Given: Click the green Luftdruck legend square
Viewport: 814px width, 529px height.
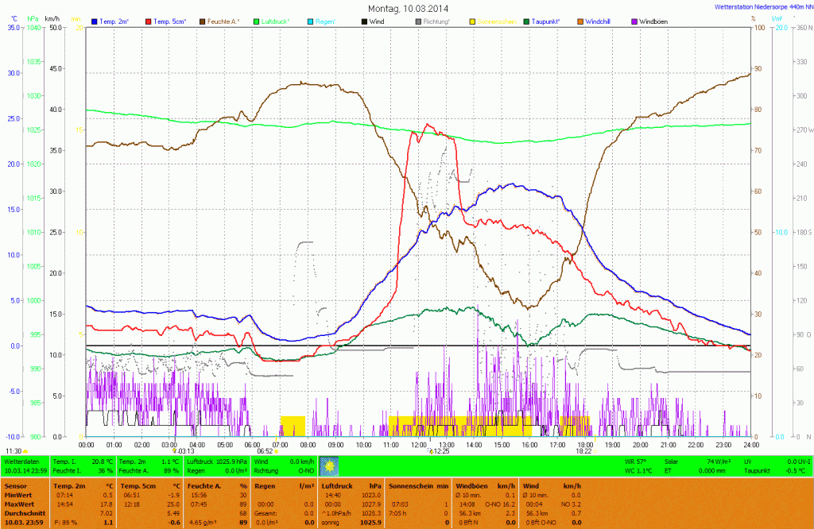Looking at the screenshot, I should [257, 21].
